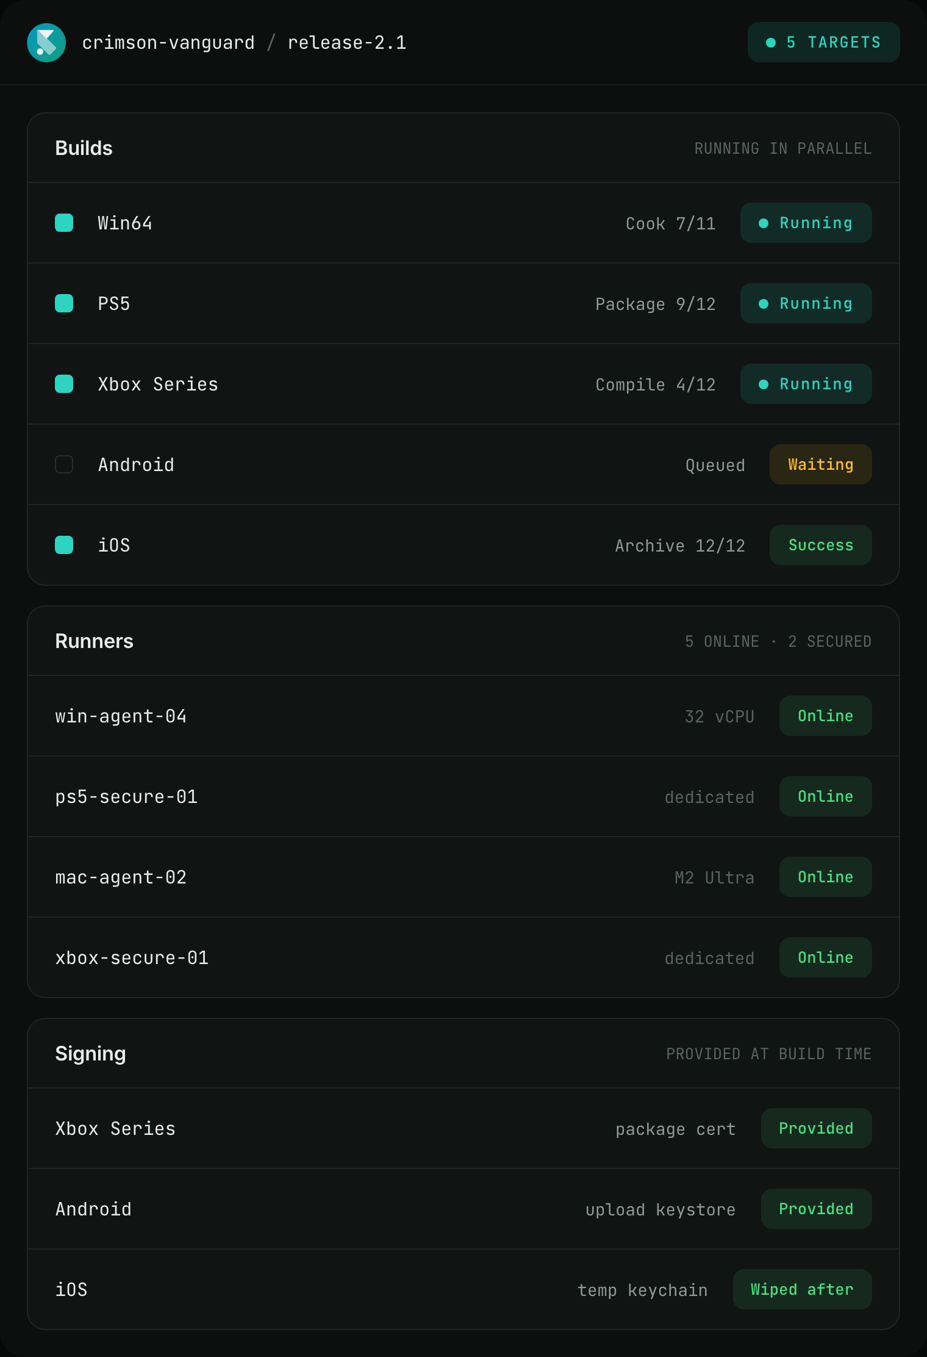927x1357 pixels.
Task: Click the Online badge for win-agent-04
Action: tap(825, 716)
